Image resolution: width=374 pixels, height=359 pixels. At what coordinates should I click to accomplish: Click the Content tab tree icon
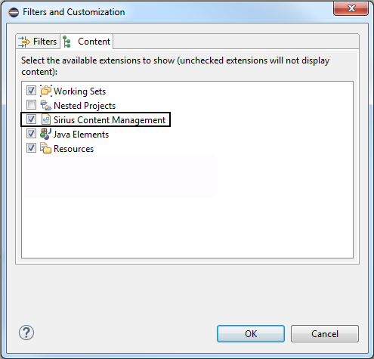[x=66, y=42]
